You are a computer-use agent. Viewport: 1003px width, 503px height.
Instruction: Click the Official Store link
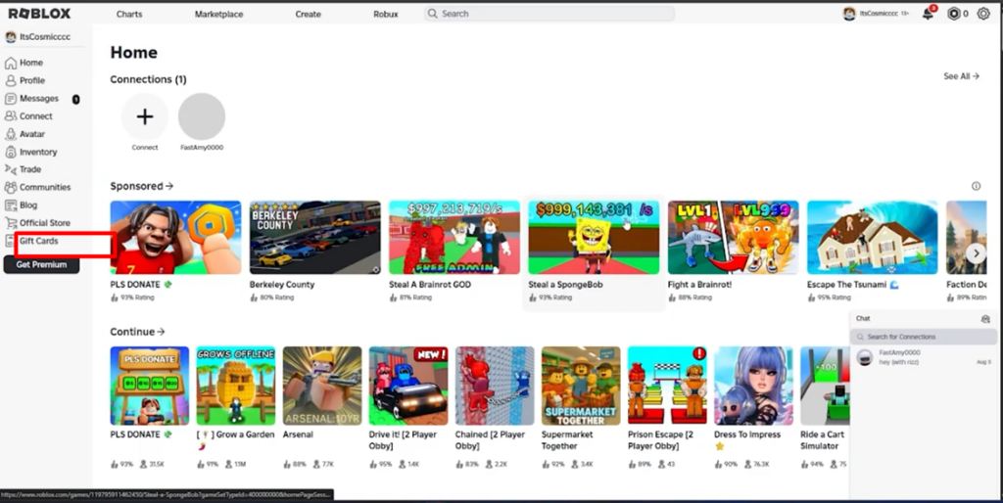point(45,223)
